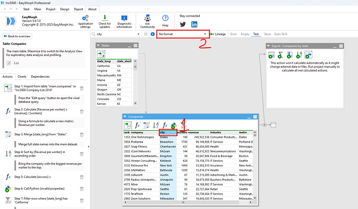Toggle the Empty cell filter

(x=245, y=34)
